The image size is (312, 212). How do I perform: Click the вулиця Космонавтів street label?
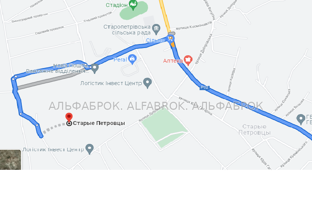194,26
